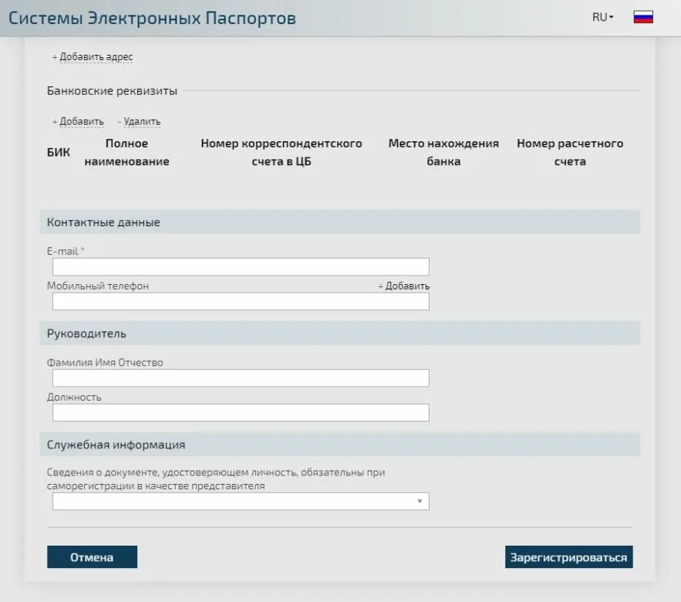Click the Номер корреспондентского счета column header

(x=282, y=152)
